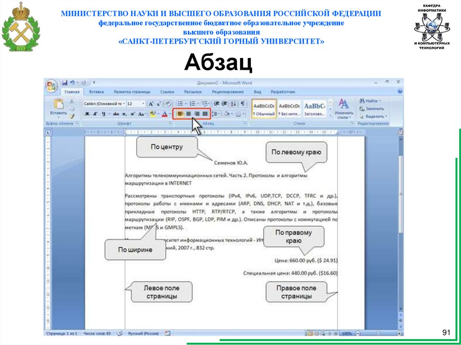Open the Quick Access toolbar customize arrow
This screenshot has height=345, width=461.
tap(94, 83)
